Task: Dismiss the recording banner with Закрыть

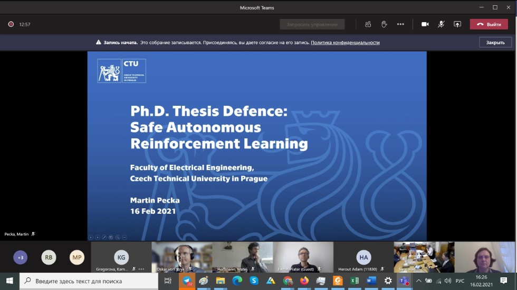Action: click(x=495, y=43)
